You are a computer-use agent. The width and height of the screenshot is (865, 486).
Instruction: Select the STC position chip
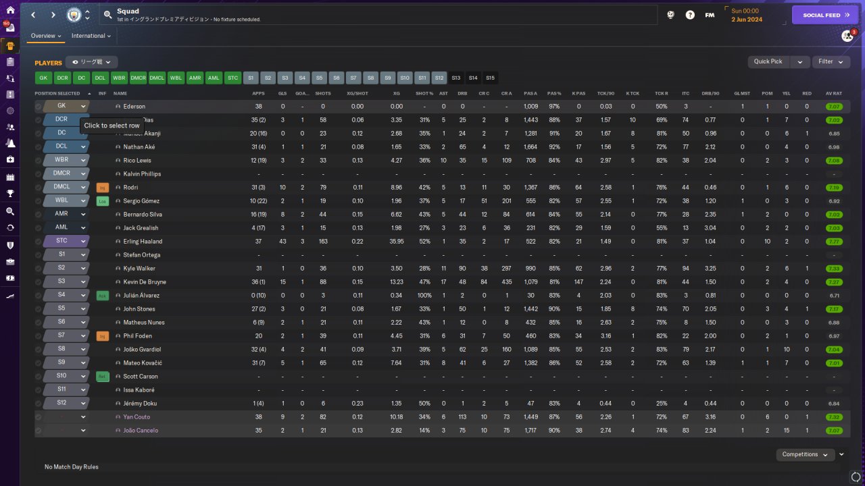(233, 78)
